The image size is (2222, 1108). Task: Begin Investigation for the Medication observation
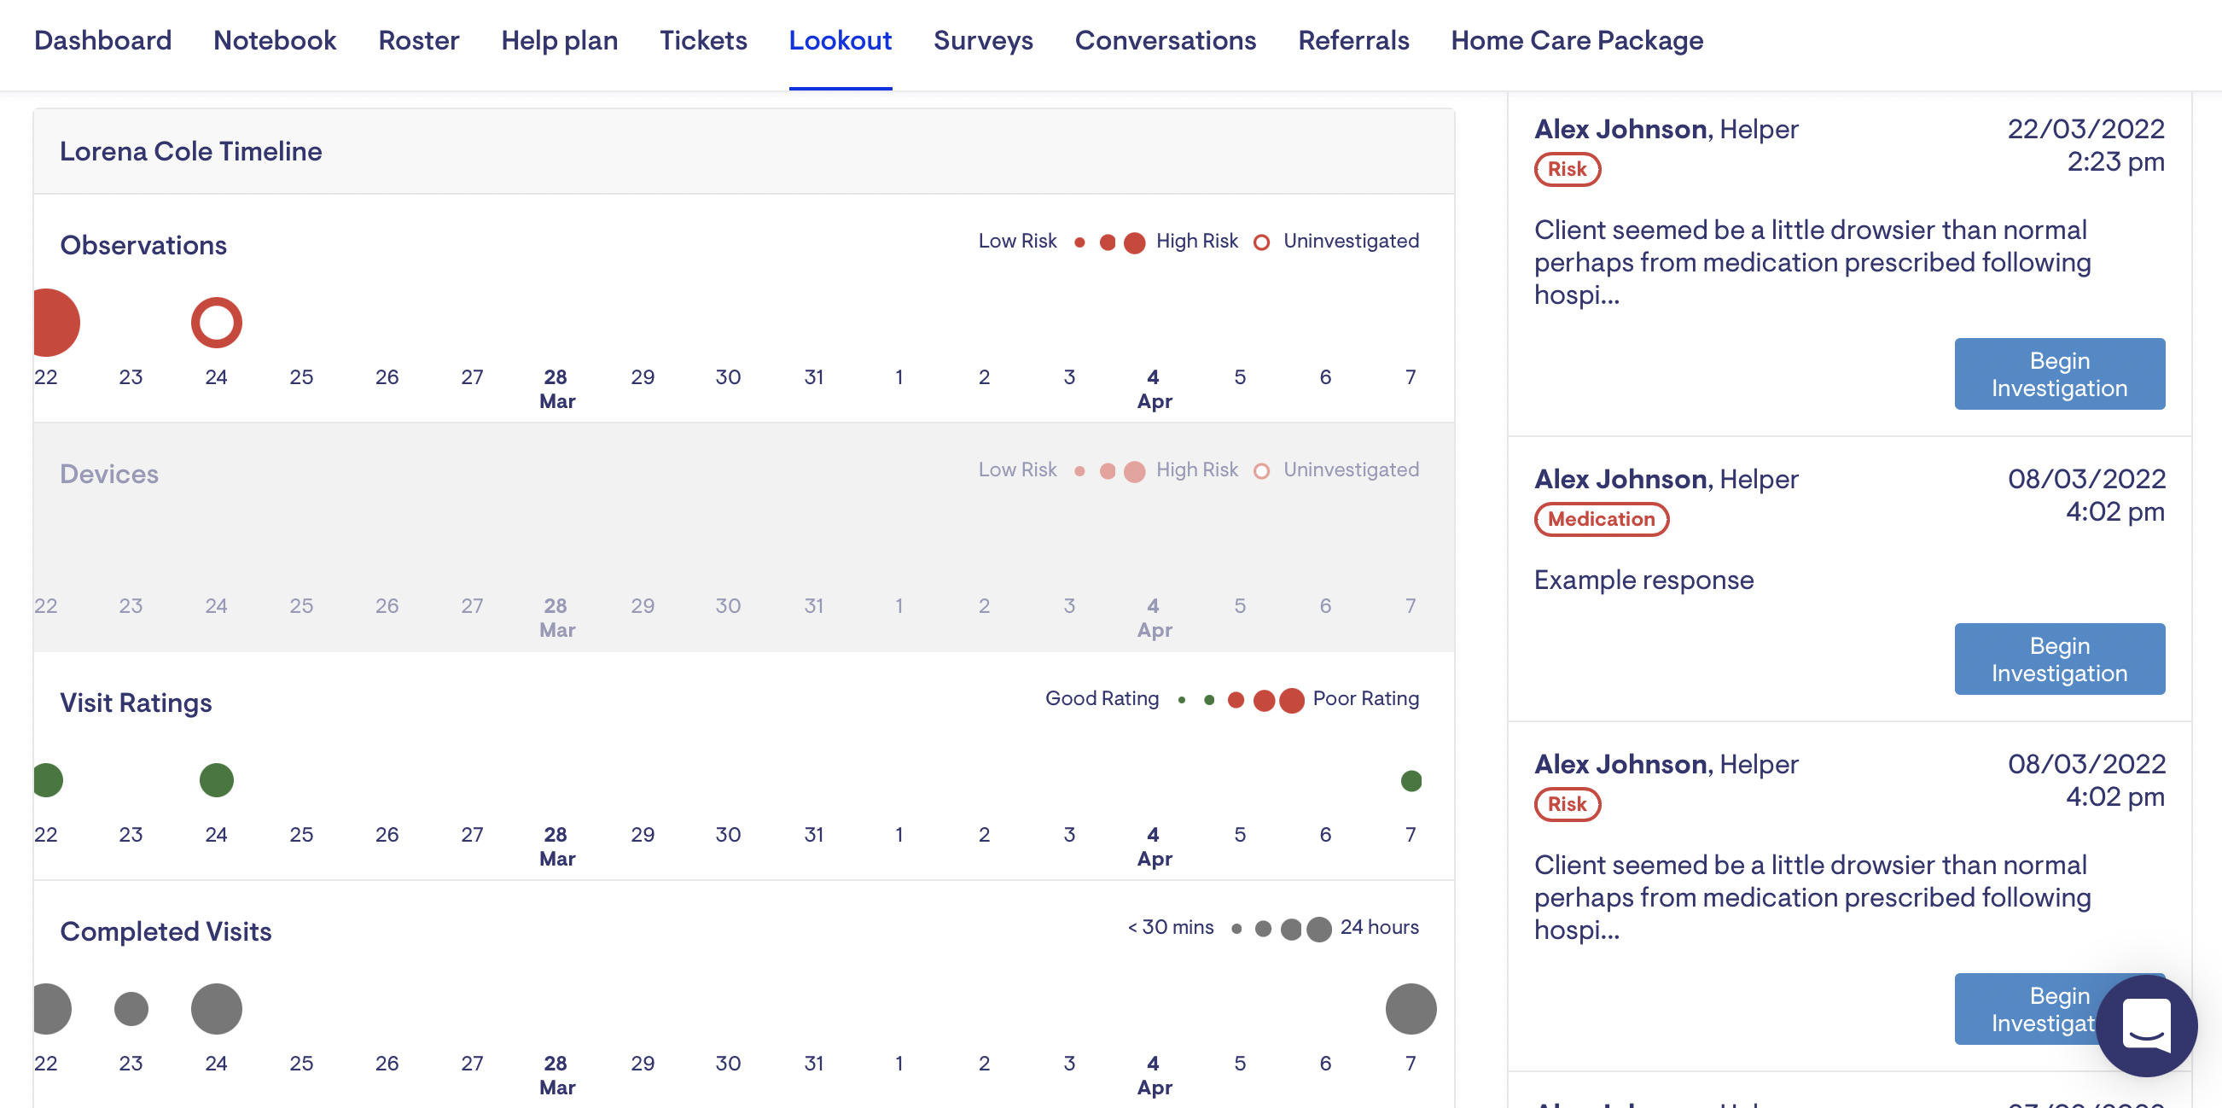[x=2058, y=658]
